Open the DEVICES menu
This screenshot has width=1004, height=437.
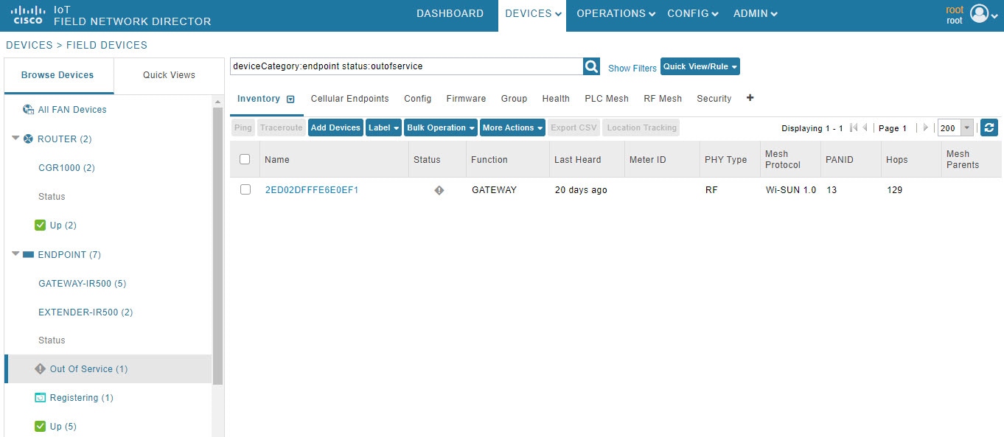tap(532, 14)
